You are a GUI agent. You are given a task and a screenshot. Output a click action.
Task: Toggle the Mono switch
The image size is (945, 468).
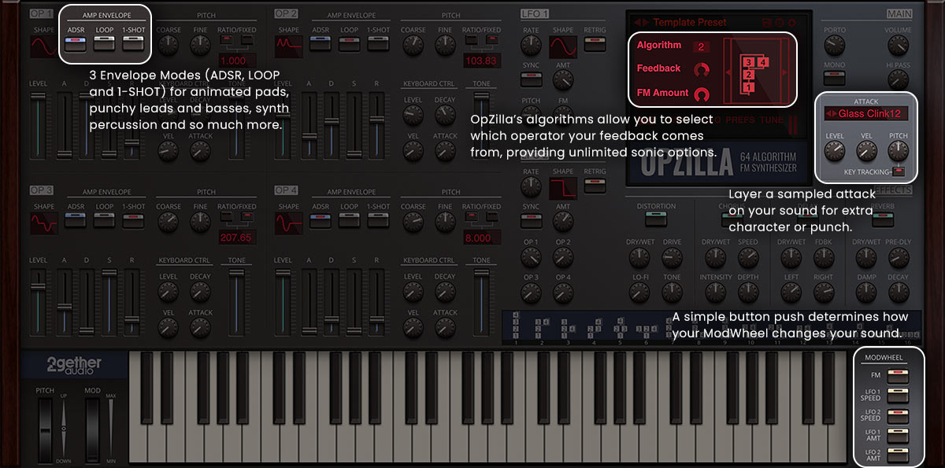(835, 78)
